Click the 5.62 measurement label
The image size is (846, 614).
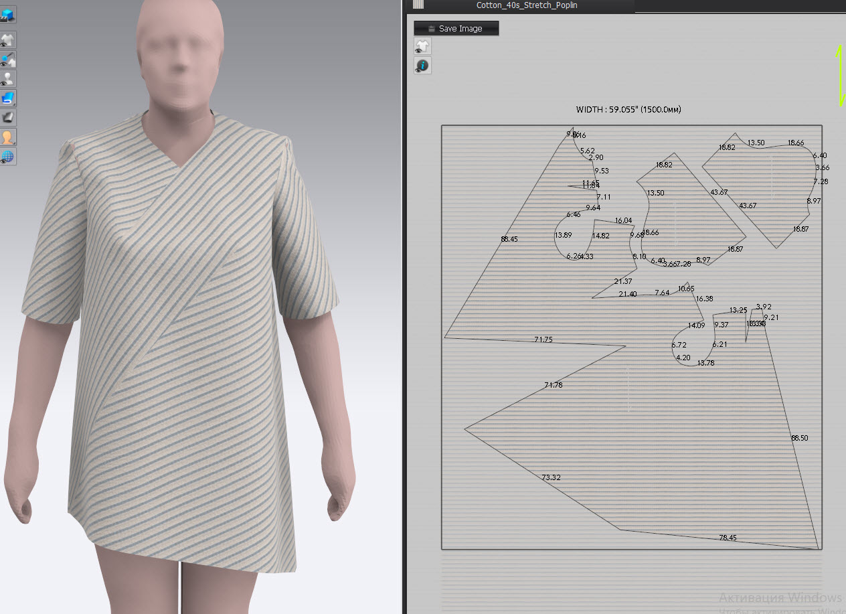588,151
